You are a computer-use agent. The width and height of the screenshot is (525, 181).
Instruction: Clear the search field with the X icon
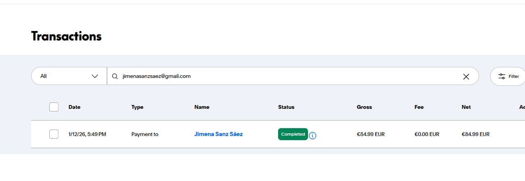(x=466, y=76)
